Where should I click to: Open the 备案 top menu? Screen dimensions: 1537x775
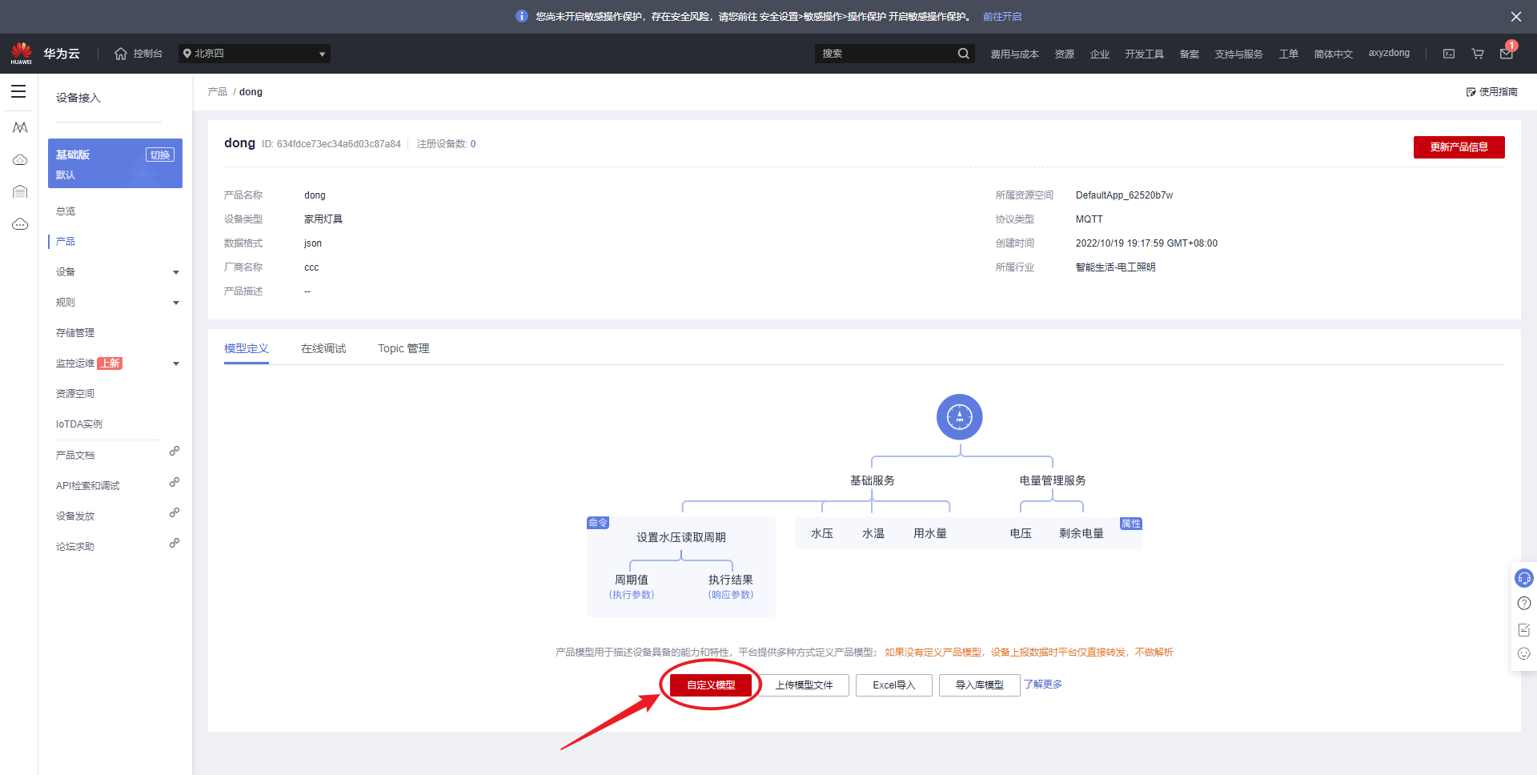point(1189,54)
